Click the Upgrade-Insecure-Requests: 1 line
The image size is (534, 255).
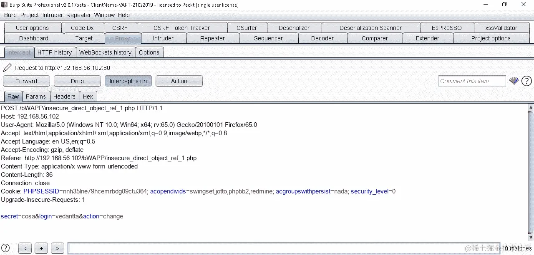[x=43, y=200]
